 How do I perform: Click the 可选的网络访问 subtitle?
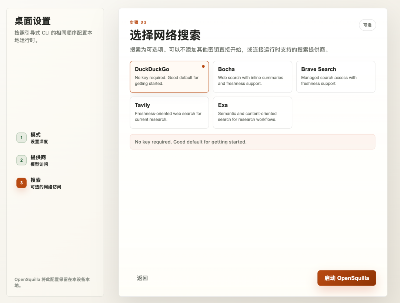click(x=46, y=187)
